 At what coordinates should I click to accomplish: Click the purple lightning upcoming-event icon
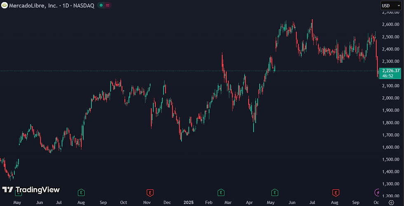pos(377,192)
